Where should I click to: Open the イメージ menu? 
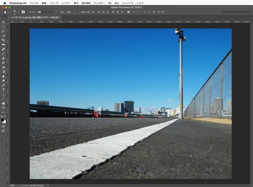tap(54, 3)
